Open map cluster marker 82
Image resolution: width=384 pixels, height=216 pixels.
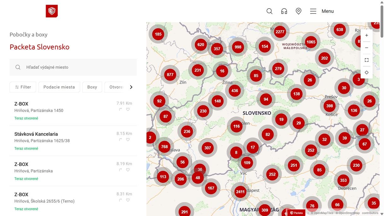268,134
